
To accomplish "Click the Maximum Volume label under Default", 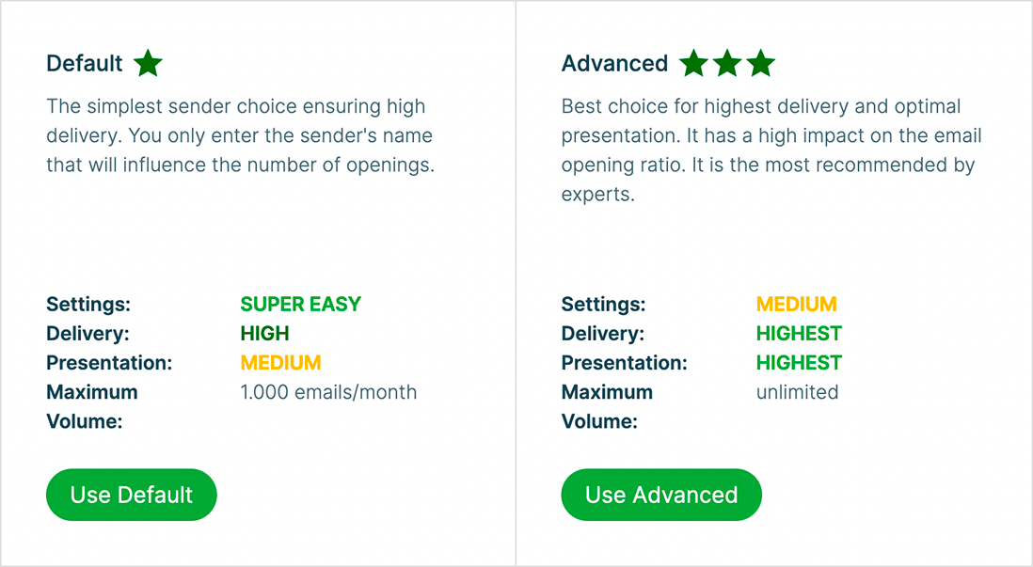I will [92, 406].
